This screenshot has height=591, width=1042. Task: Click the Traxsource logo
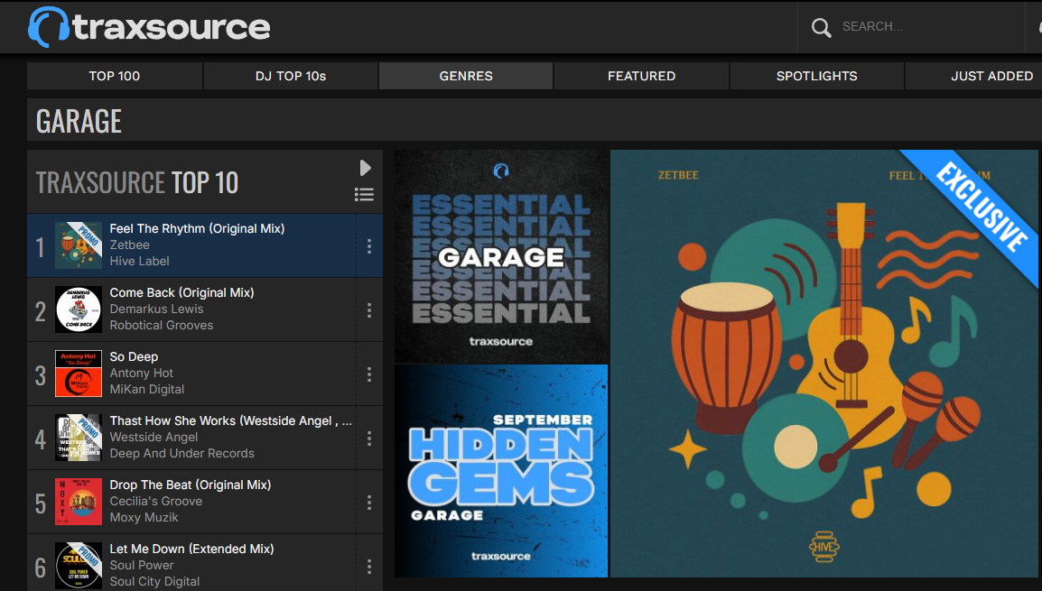click(149, 26)
